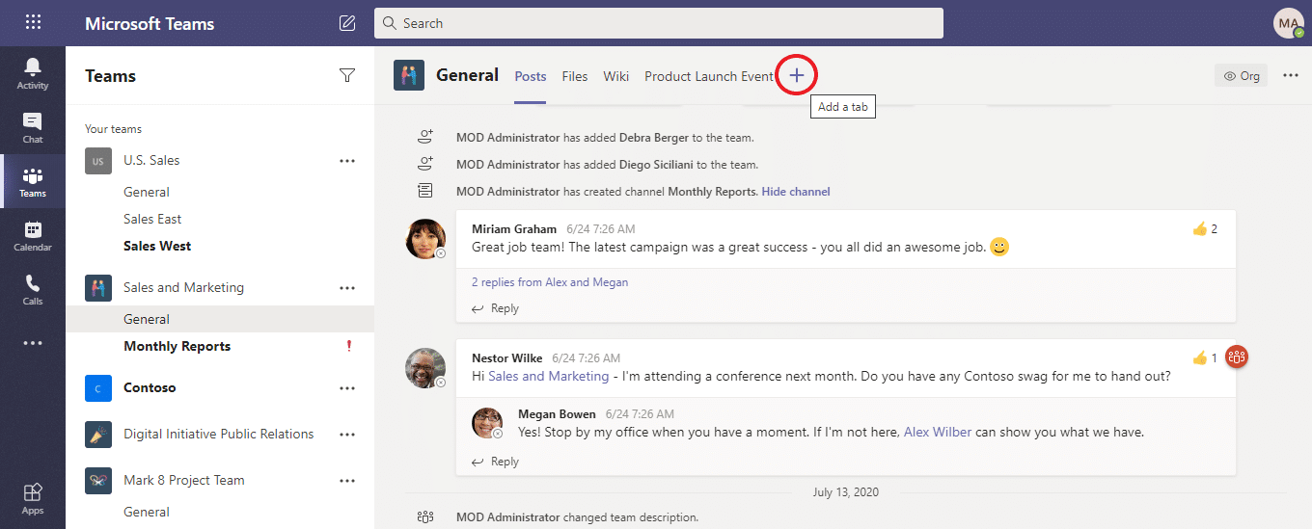Toggle the Org visibility button
1312x529 pixels.
(x=1241, y=76)
